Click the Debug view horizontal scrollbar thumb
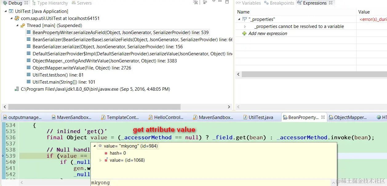Viewport: 387px width, 186px height. [x=94, y=107]
